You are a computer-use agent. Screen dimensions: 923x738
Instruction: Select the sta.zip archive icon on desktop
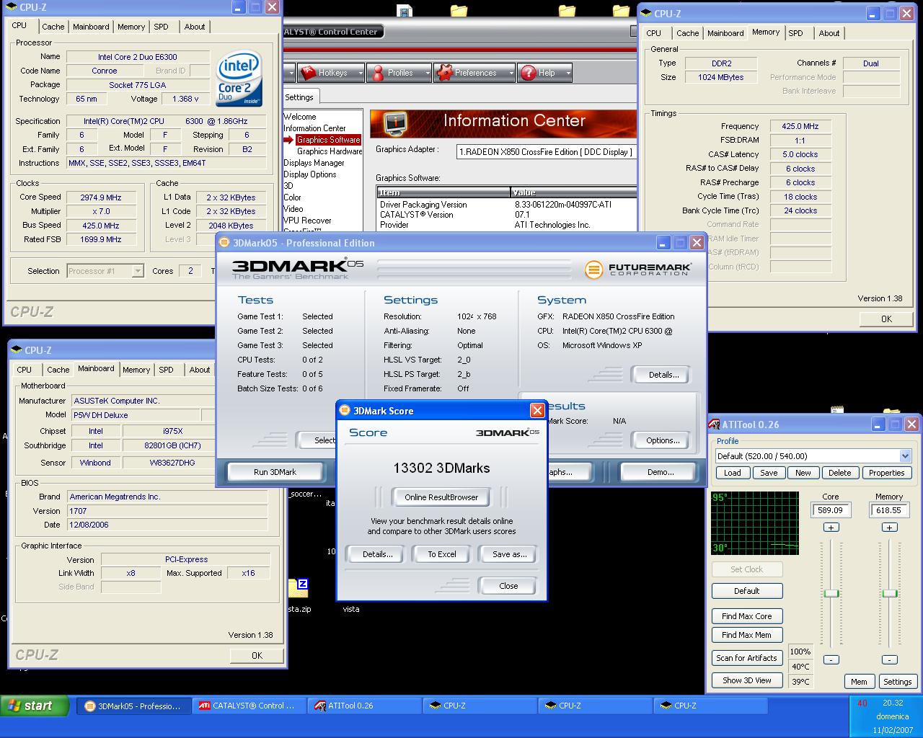[x=299, y=588]
